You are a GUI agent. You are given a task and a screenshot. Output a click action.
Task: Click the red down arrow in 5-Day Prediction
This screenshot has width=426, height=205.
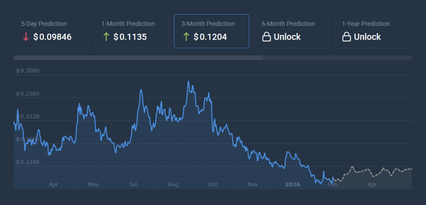pyautogui.click(x=26, y=37)
